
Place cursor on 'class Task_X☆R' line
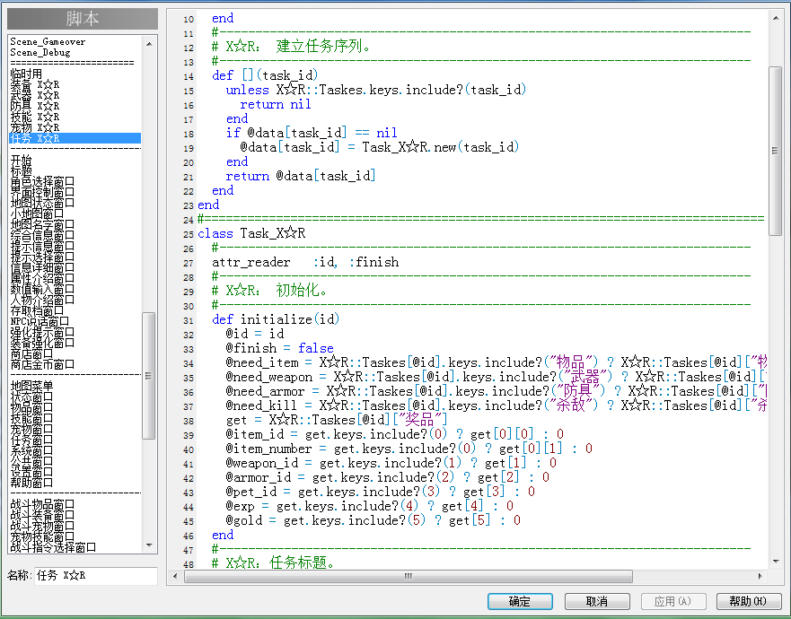251,233
